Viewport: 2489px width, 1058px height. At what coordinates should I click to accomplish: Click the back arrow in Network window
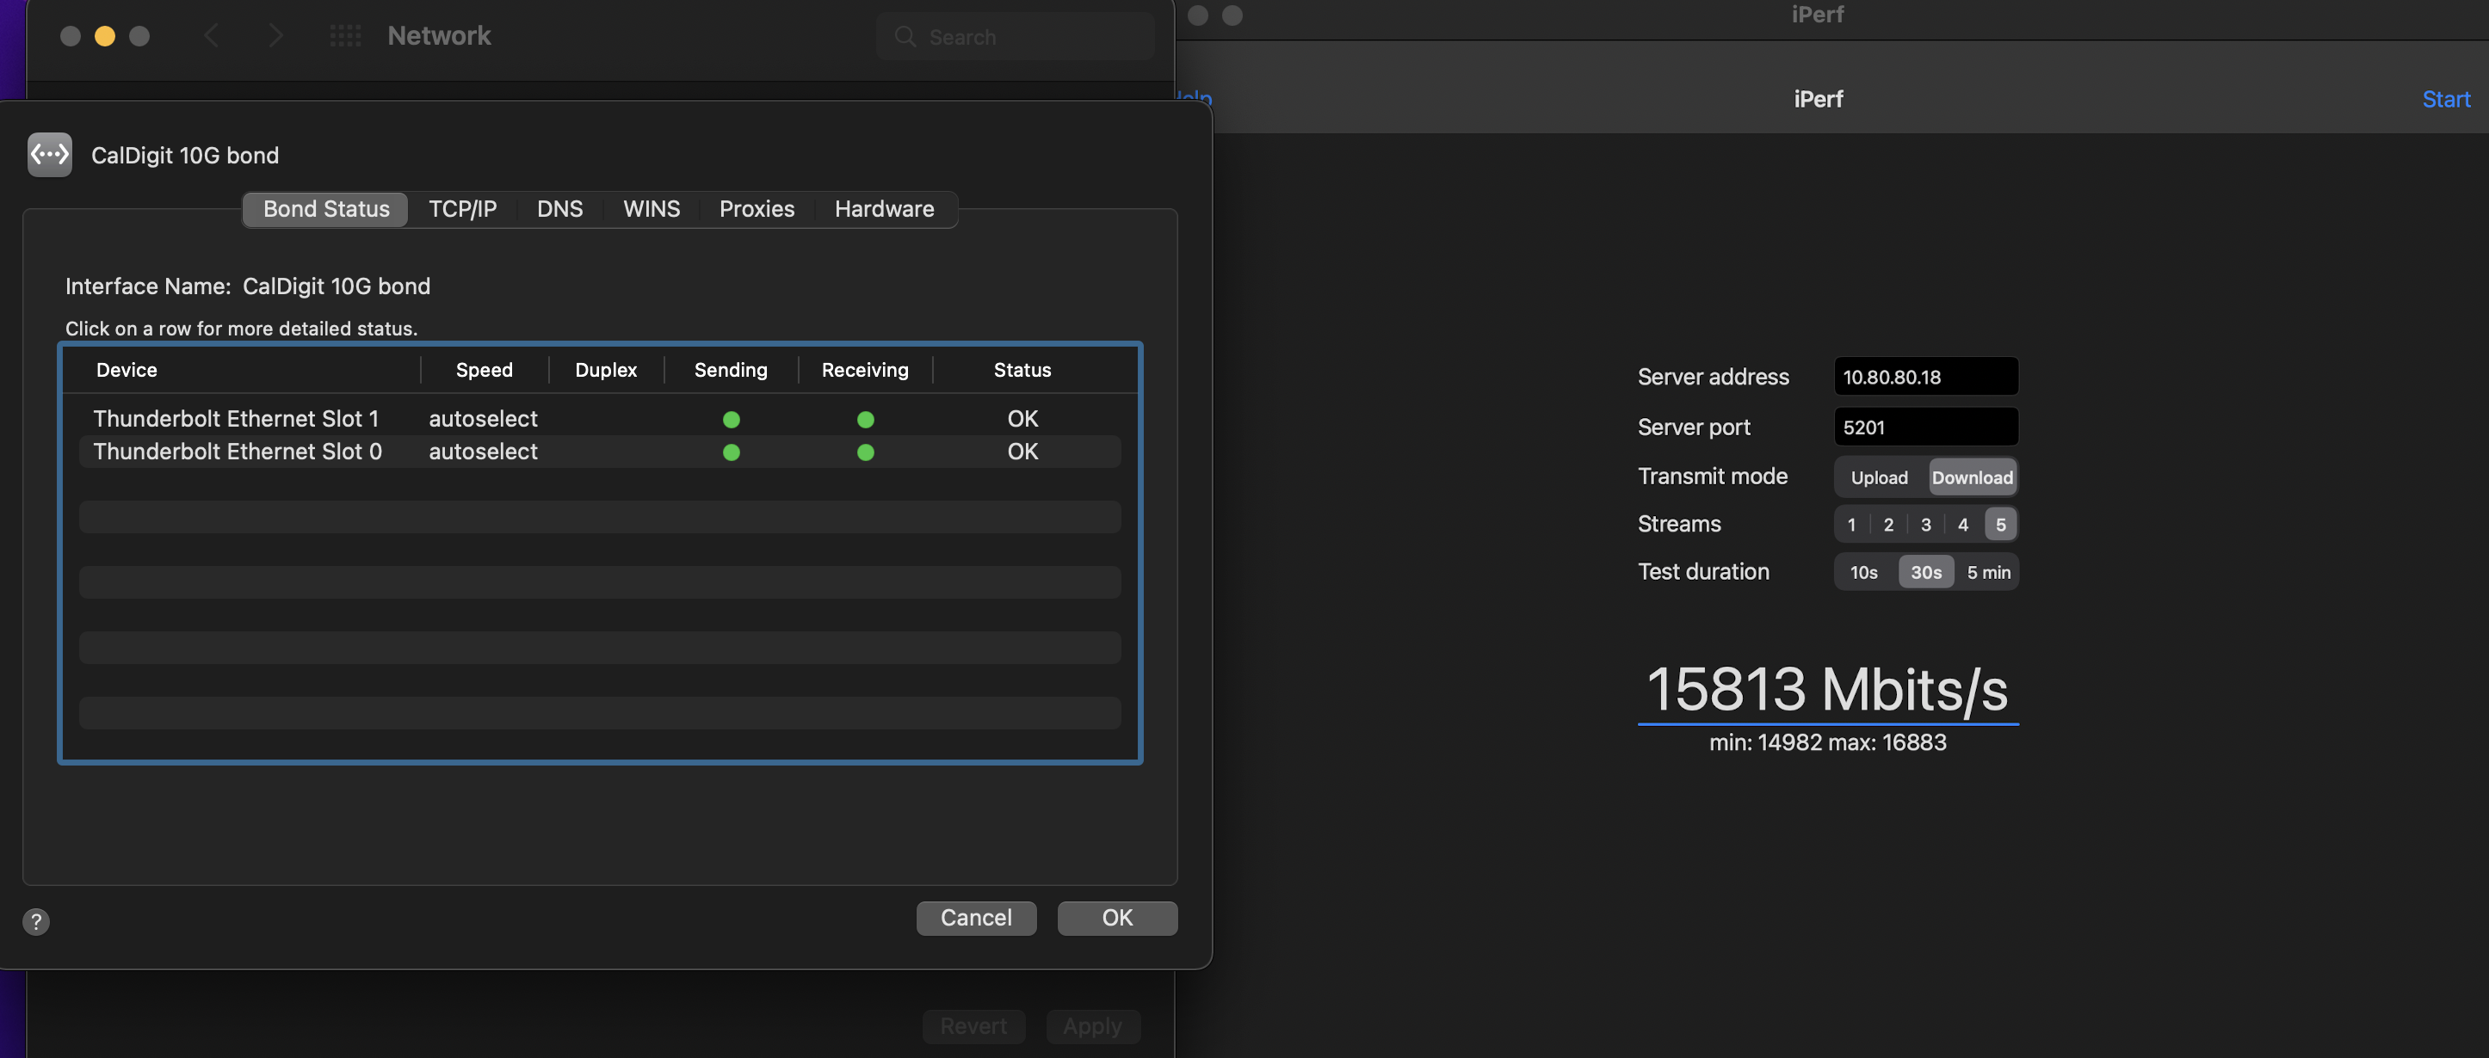[212, 36]
